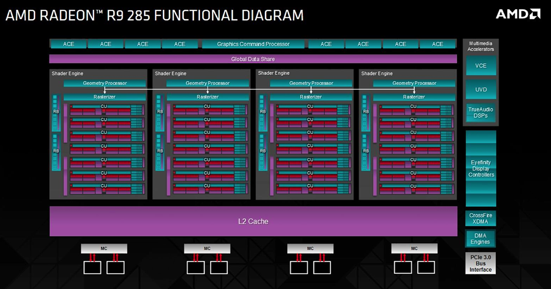This screenshot has height=289, width=551.
Task: Click the TrueAudio DSPs block
Action: (481, 112)
